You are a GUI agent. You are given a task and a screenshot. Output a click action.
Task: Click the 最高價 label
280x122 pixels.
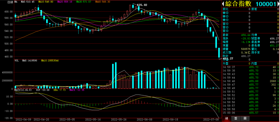255,42
